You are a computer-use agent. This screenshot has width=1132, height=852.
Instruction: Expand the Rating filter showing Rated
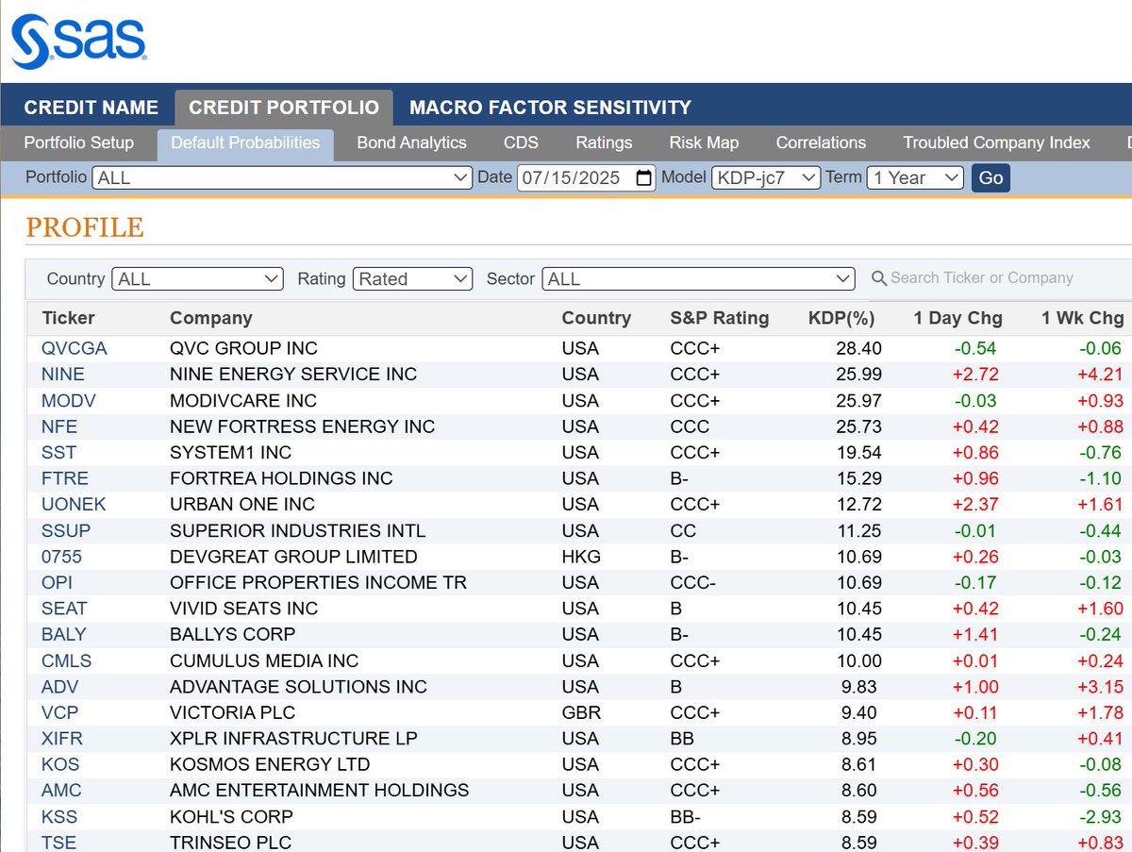pos(412,279)
